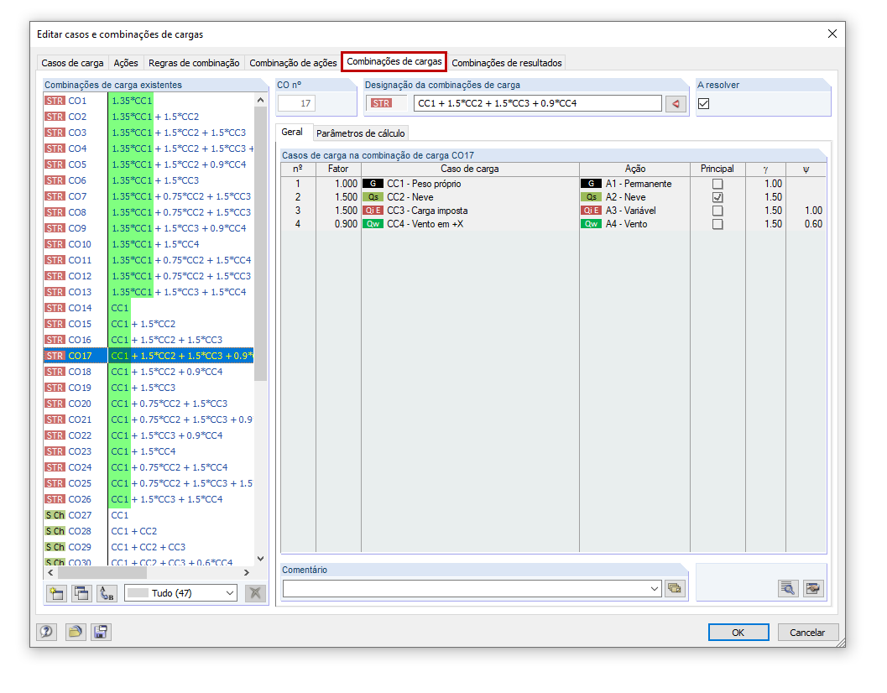
Task: Select load combination CO10 in the list
Action: tap(149, 244)
